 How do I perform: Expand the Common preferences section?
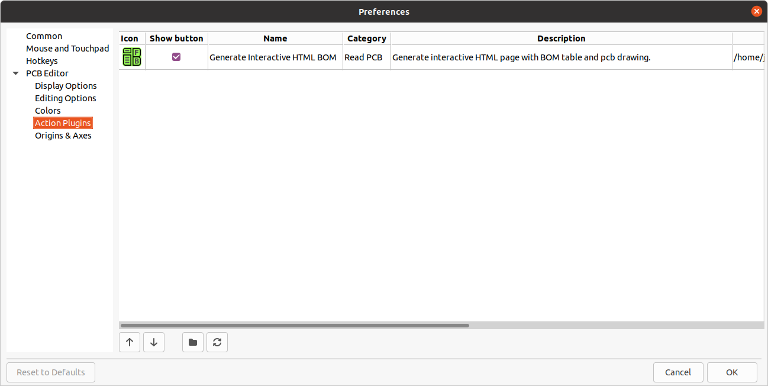(x=44, y=36)
